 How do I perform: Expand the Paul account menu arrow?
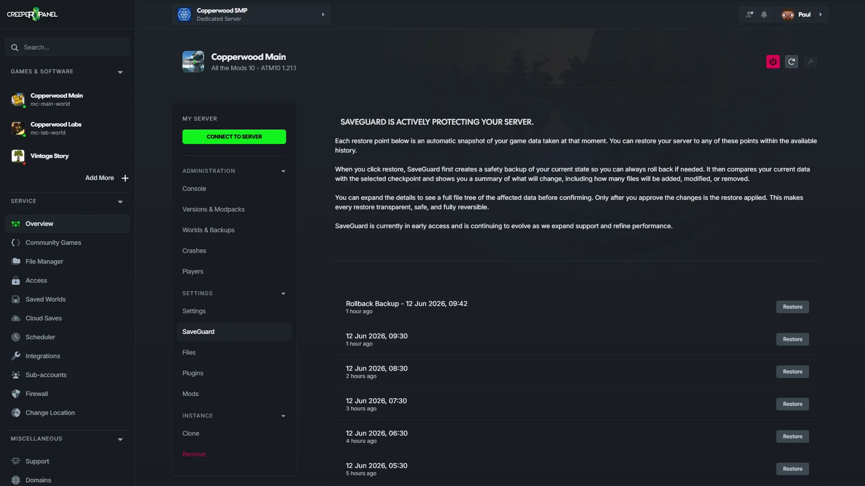pyautogui.click(x=820, y=14)
